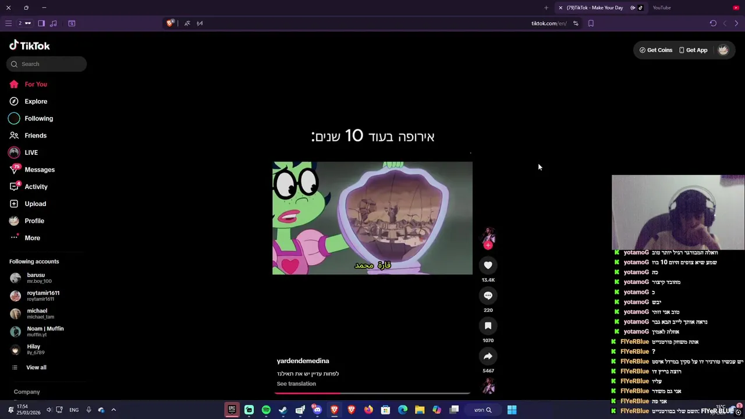Open Messages in sidebar

(32, 169)
